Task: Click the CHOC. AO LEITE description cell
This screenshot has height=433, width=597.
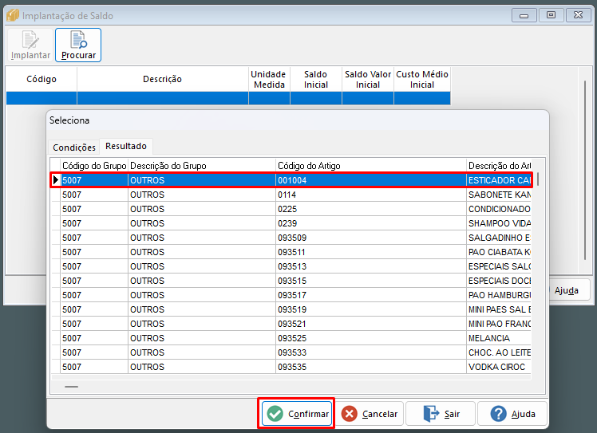Action: (x=499, y=352)
